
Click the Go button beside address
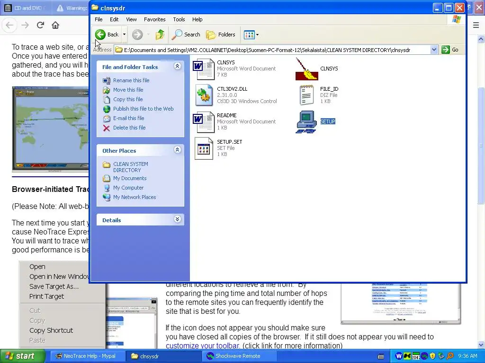(x=450, y=50)
